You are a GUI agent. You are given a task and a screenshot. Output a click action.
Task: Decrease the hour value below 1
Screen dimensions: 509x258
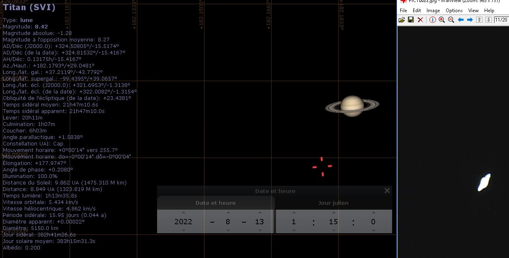tap(293, 230)
